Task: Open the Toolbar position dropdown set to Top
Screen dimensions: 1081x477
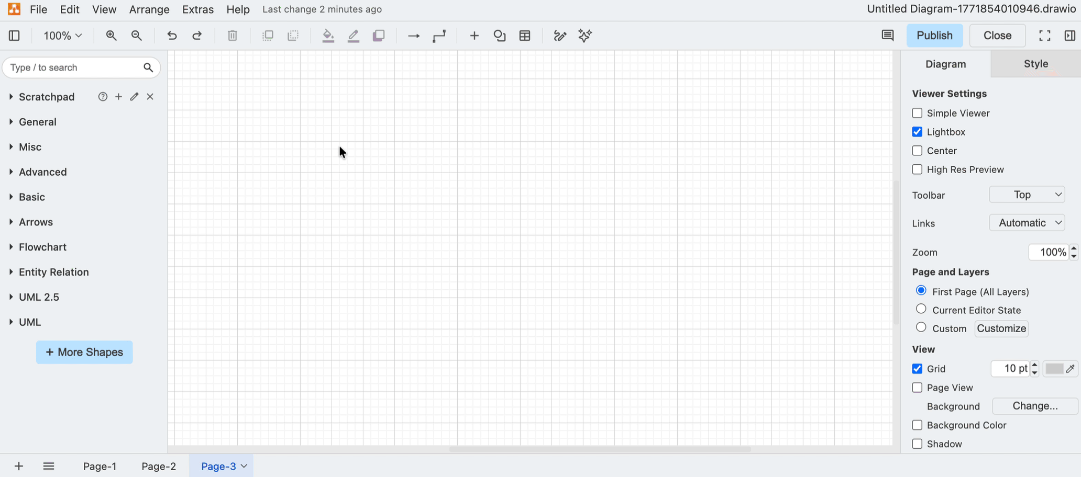Action: [x=1027, y=195]
